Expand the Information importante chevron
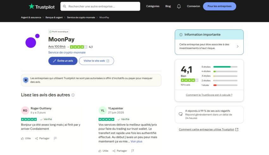This screenshot has height=155, width=269. (238, 47)
